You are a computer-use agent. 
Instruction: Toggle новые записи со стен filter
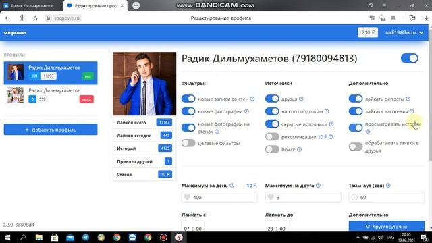[x=188, y=99]
